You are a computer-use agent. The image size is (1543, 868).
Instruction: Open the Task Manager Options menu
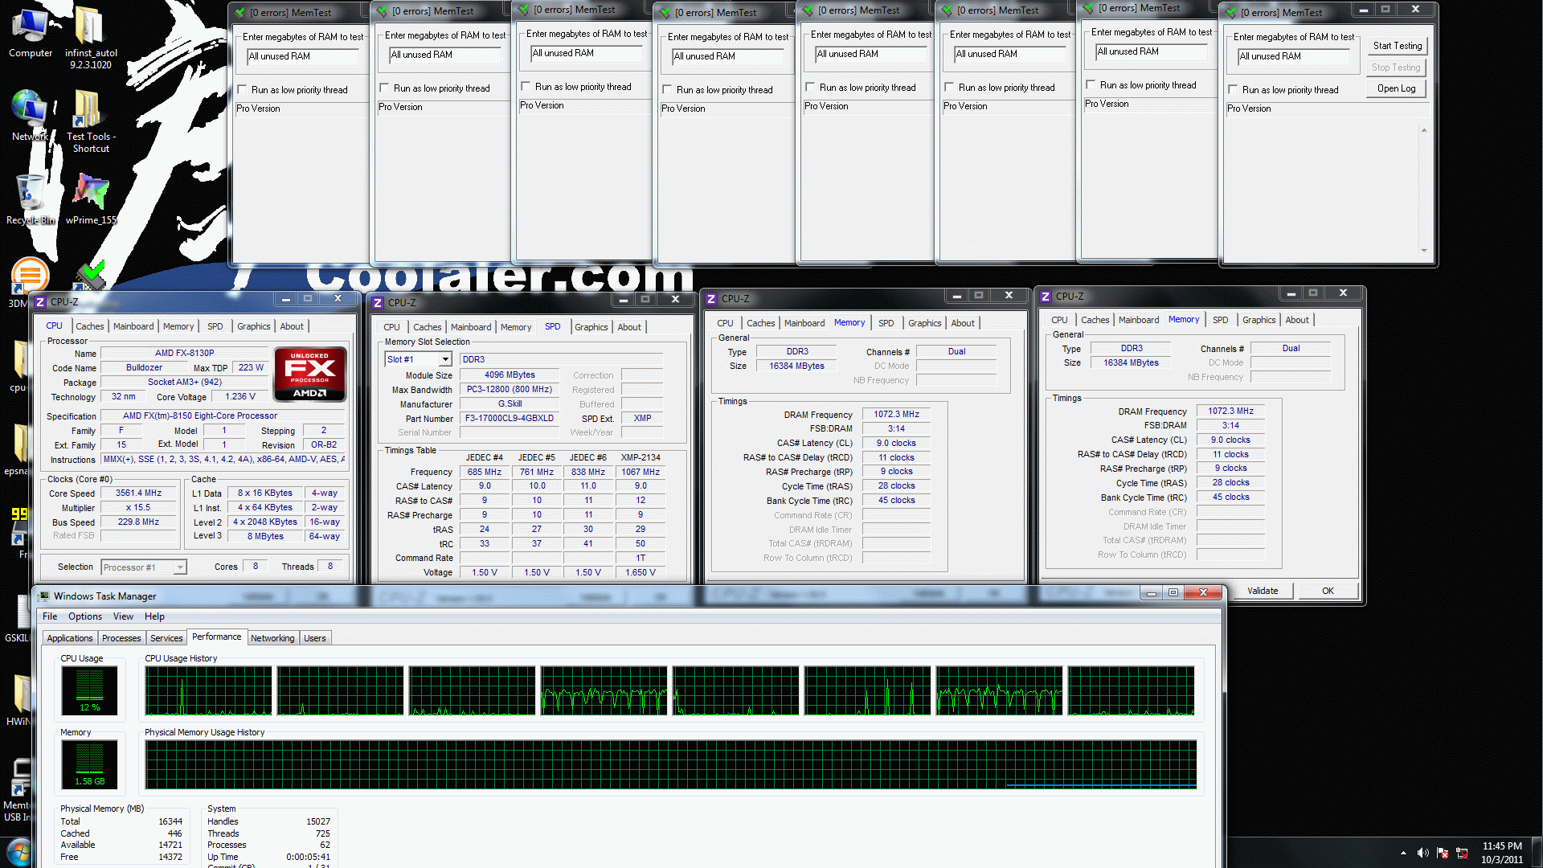pyautogui.click(x=85, y=616)
